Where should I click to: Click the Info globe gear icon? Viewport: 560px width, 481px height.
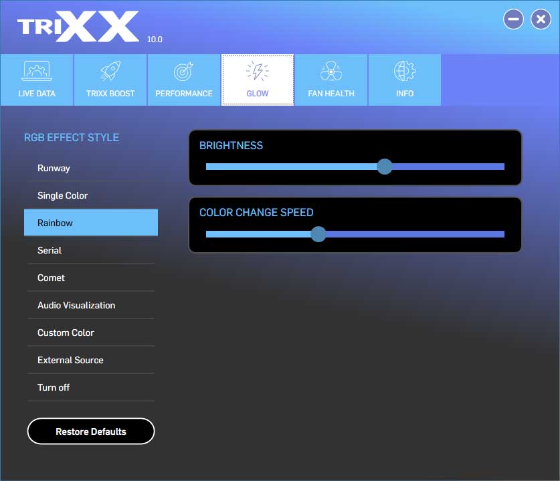tap(405, 72)
